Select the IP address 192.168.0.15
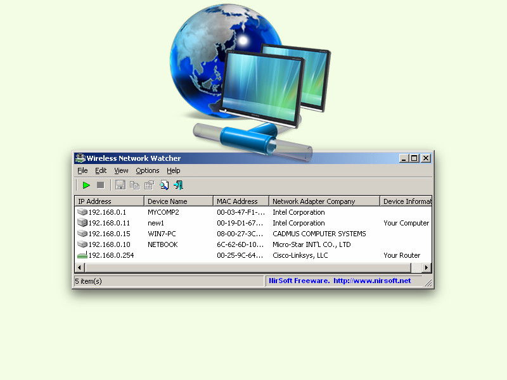507x380 pixels. click(109, 233)
